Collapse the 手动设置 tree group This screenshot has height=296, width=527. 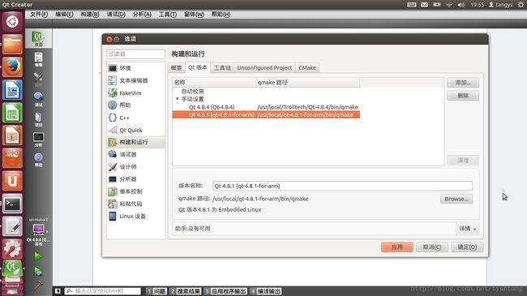[x=177, y=99]
